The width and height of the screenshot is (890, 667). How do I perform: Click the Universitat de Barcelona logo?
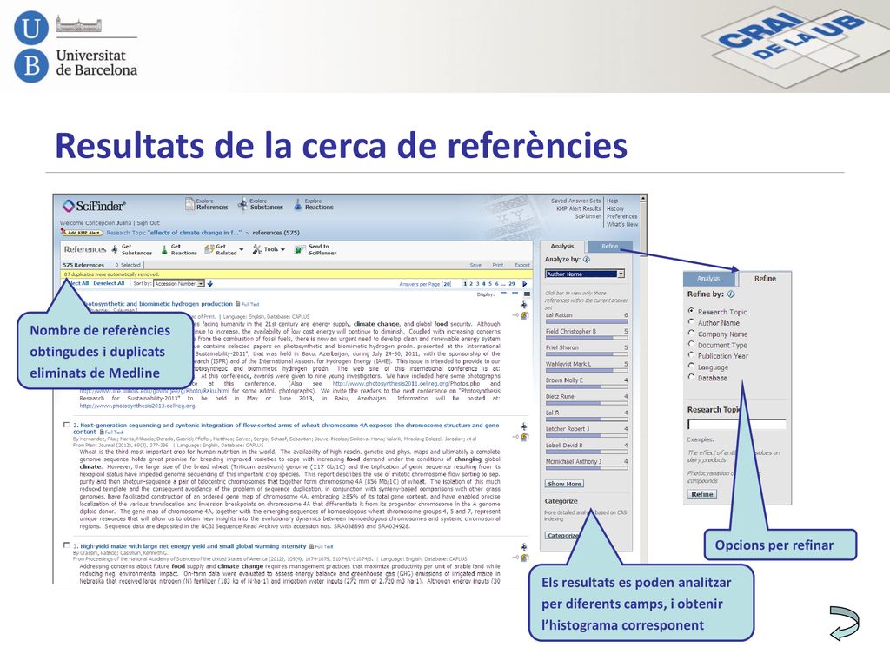(x=76, y=48)
